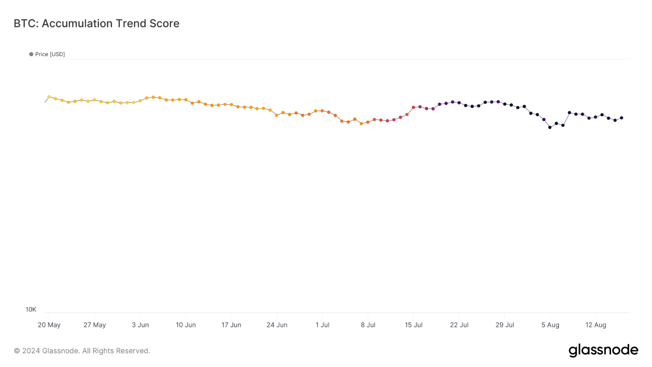Click the Glassnode copyright notice
The width and height of the screenshot is (652, 367).
coord(82,351)
